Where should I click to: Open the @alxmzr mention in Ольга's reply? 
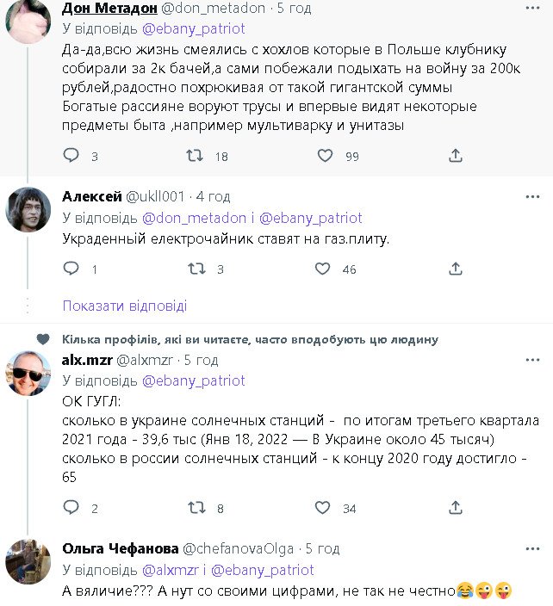pyautogui.click(x=171, y=570)
